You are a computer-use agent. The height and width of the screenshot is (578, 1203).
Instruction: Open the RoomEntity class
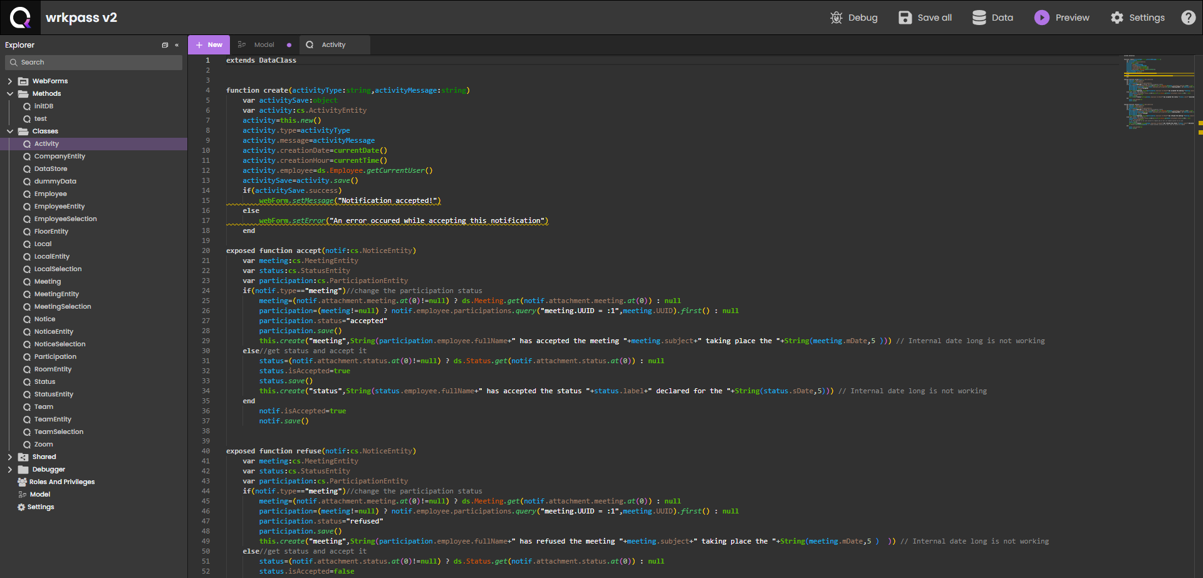coord(53,369)
